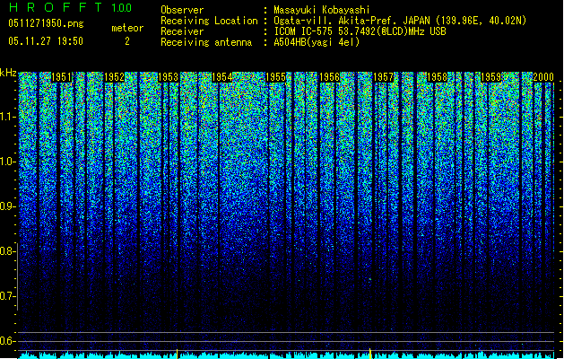564x359 pixels.
Task: Click the Receiving Location field label
Action: point(209,21)
